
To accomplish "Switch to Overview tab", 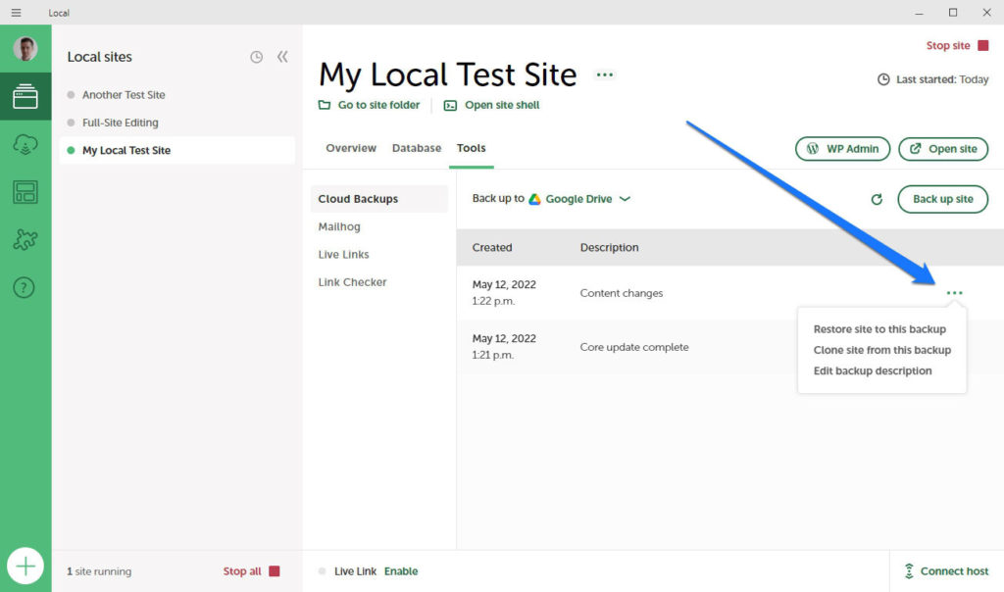I will [x=351, y=148].
